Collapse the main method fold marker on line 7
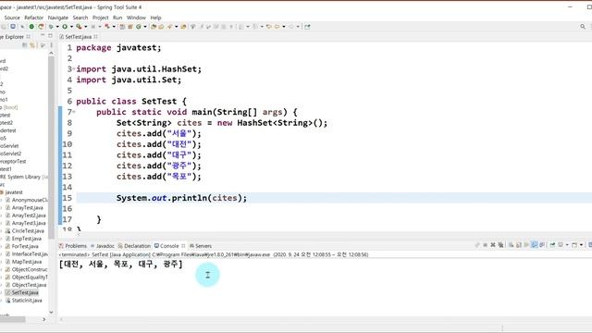 point(74,112)
